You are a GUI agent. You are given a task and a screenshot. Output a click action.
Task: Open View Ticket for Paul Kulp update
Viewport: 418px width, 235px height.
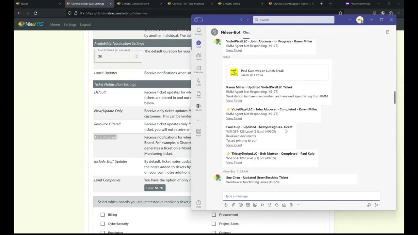click(234, 145)
